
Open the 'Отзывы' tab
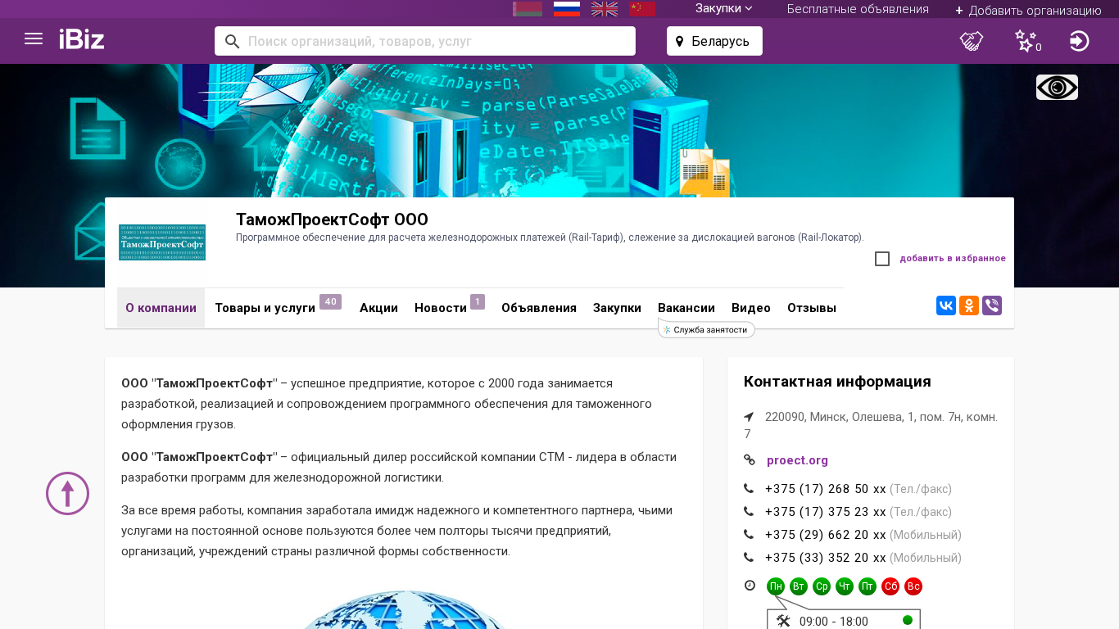click(x=812, y=308)
